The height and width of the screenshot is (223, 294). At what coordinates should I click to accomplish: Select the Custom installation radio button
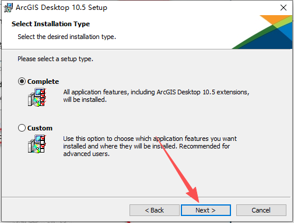[x=22, y=128]
